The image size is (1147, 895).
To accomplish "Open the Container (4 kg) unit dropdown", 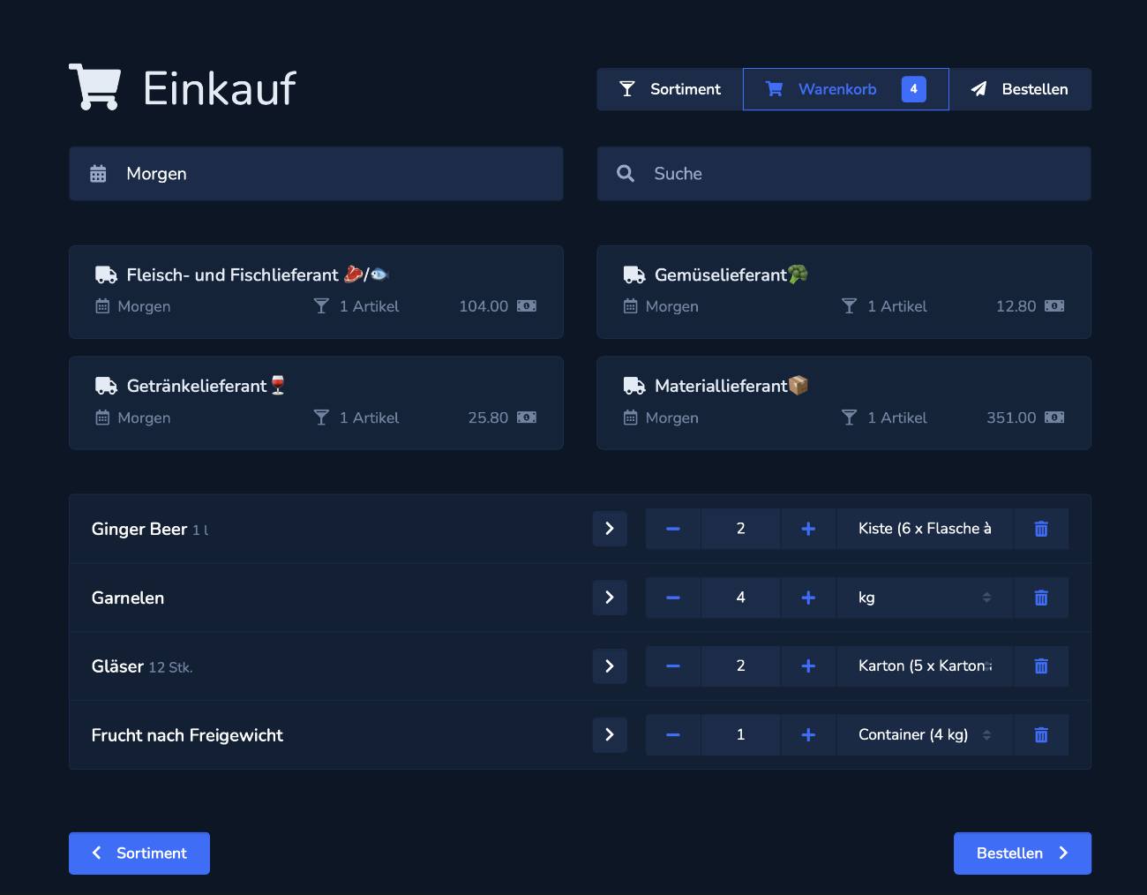I will click(x=925, y=735).
